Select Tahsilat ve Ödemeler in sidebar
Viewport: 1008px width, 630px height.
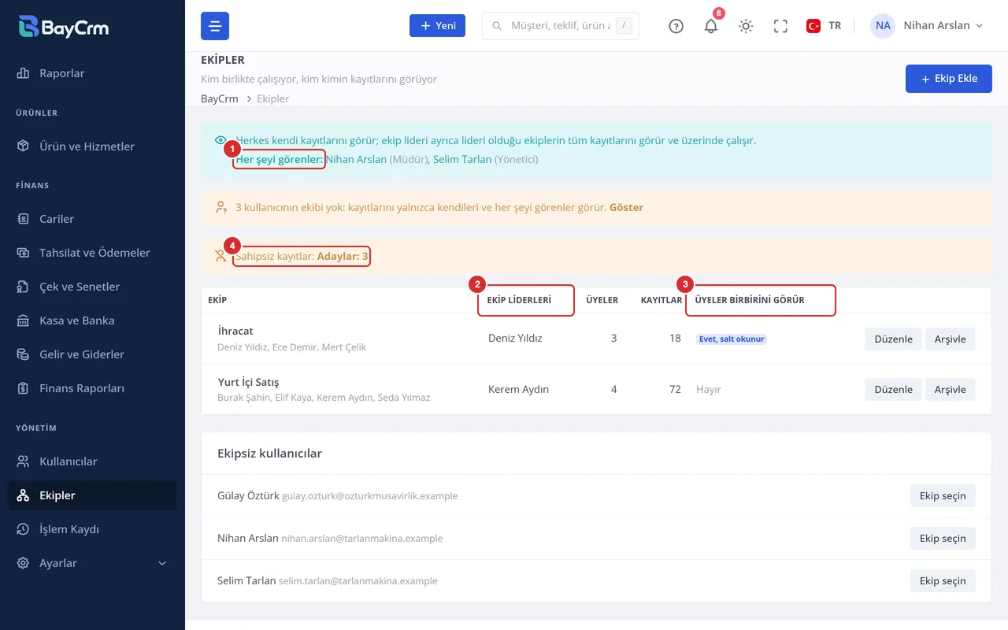(x=92, y=253)
